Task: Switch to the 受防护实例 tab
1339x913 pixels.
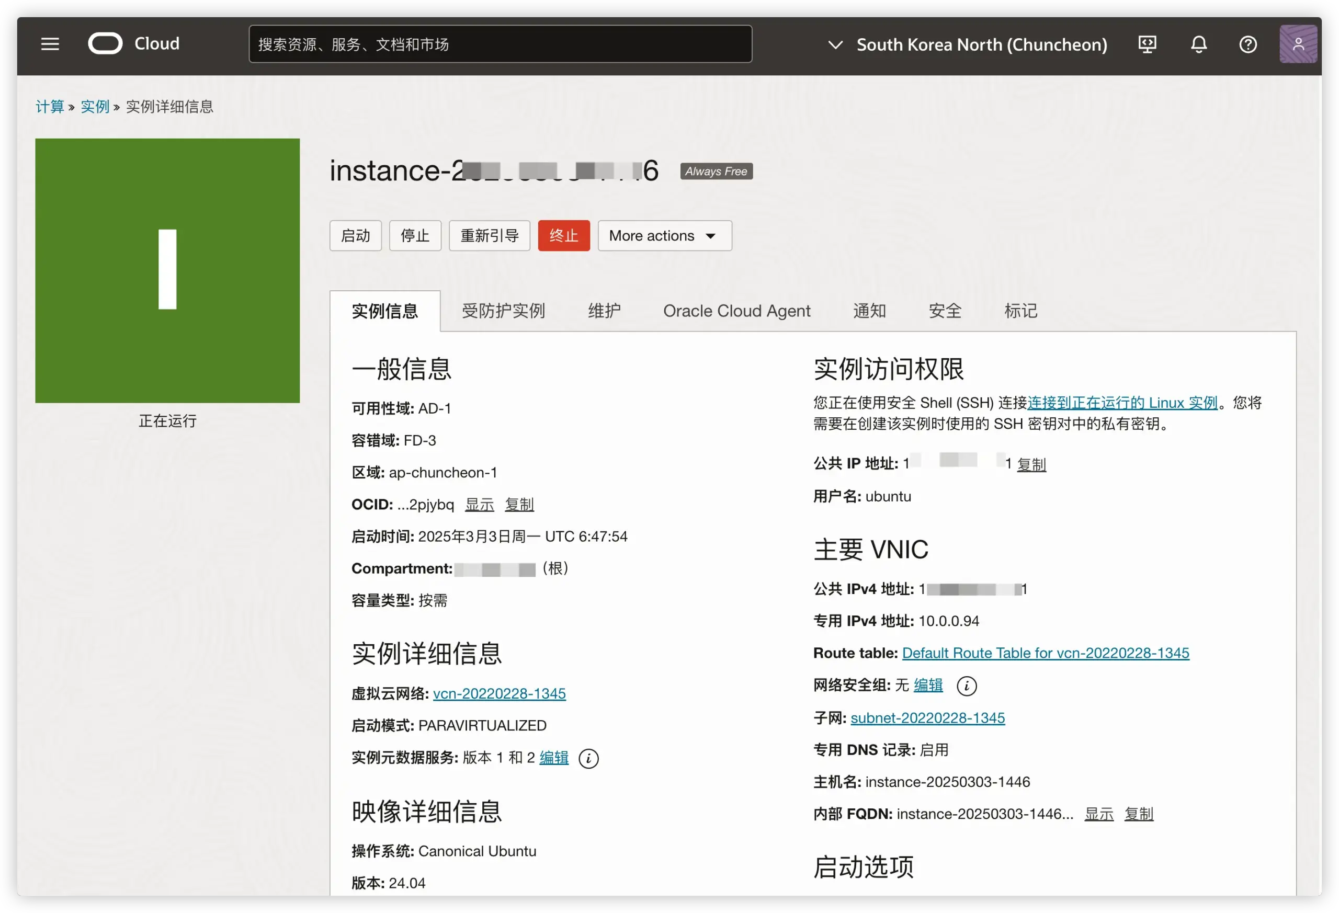Action: coord(503,311)
